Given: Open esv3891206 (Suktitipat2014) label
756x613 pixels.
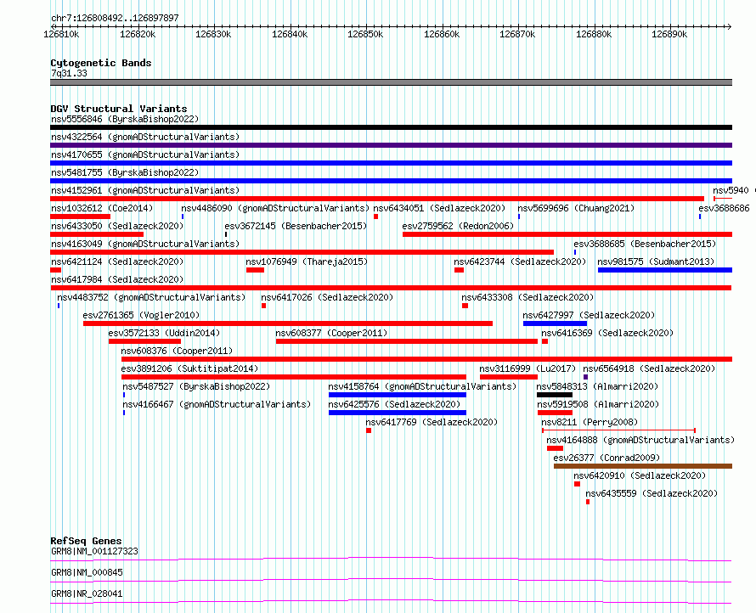Looking at the screenshot, I should pyautogui.click(x=189, y=368).
